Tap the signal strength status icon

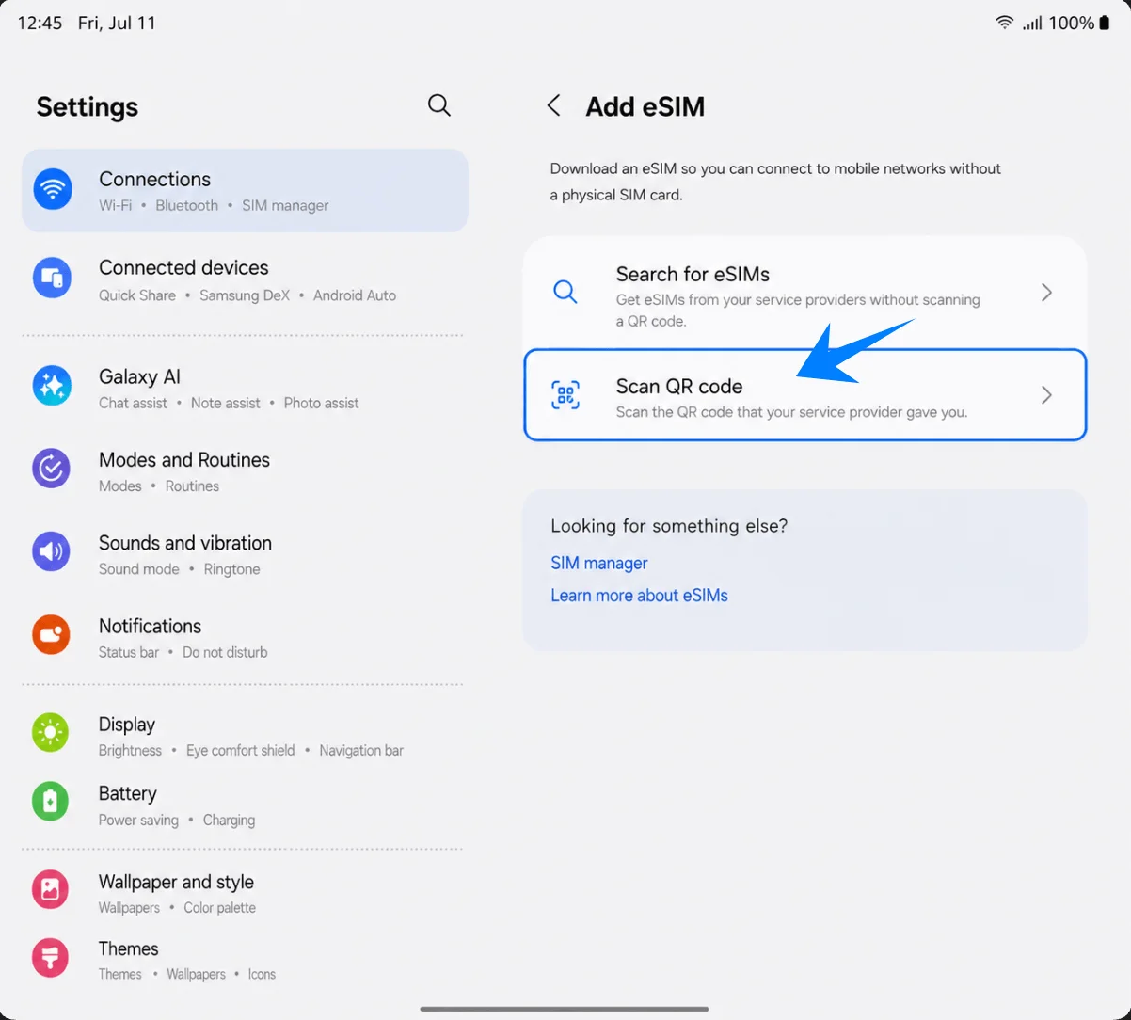1032,23
